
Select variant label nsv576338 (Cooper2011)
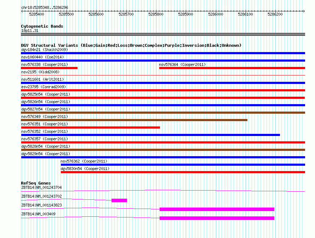(x=45, y=64)
